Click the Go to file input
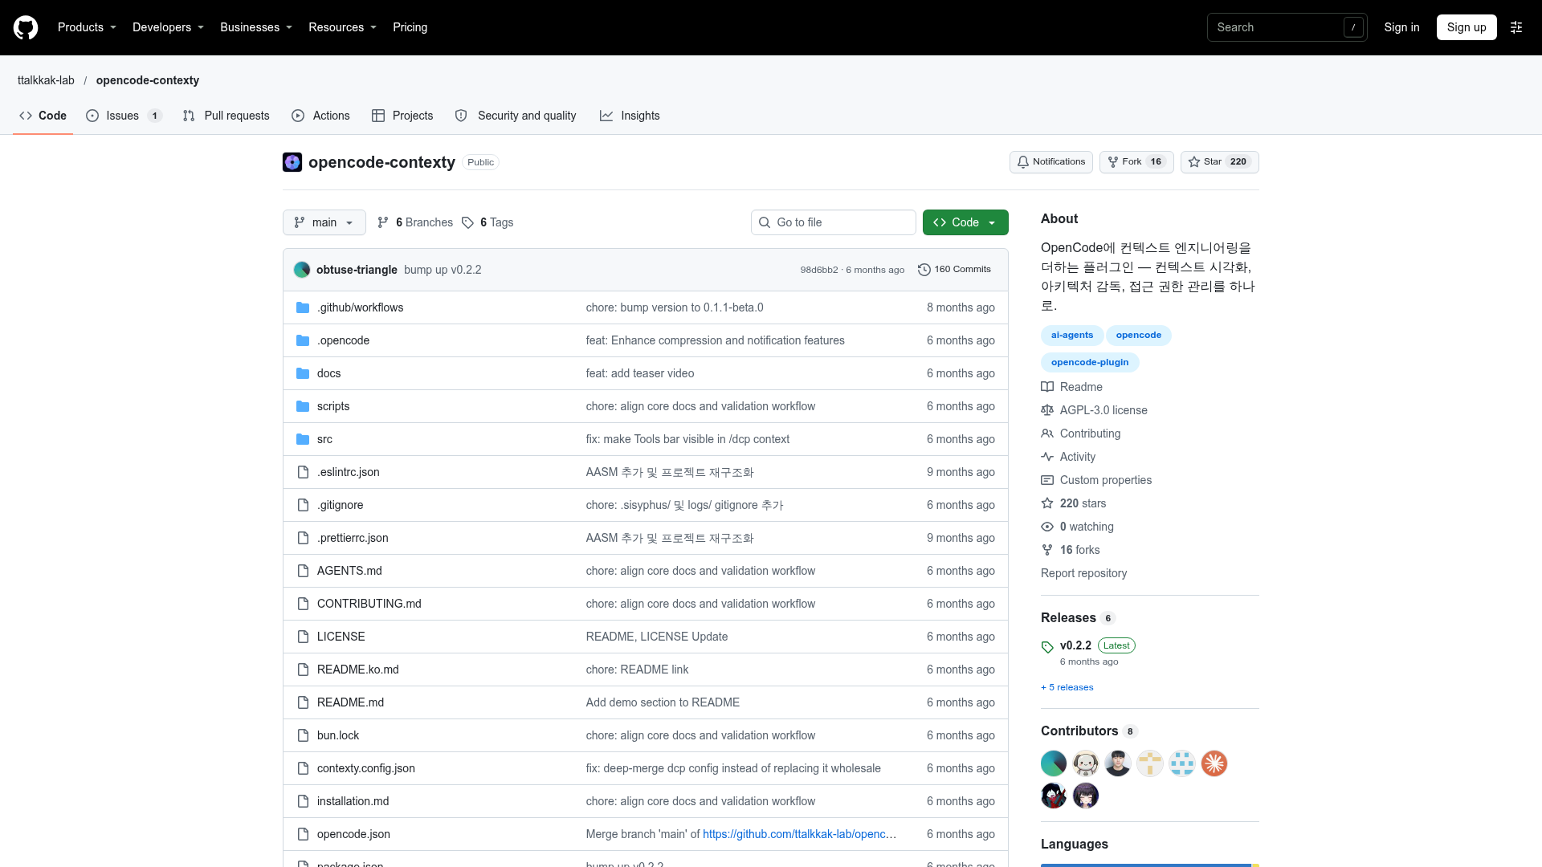This screenshot has width=1542, height=867. click(x=834, y=222)
